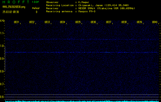The width and height of the screenshot is (161, 102).
Task: Click the cyan noise level graph at bottom
Action: (82, 101)
